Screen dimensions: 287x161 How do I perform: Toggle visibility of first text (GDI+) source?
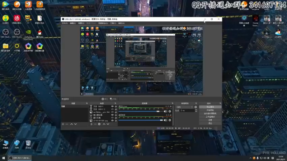[x=112, y=106]
